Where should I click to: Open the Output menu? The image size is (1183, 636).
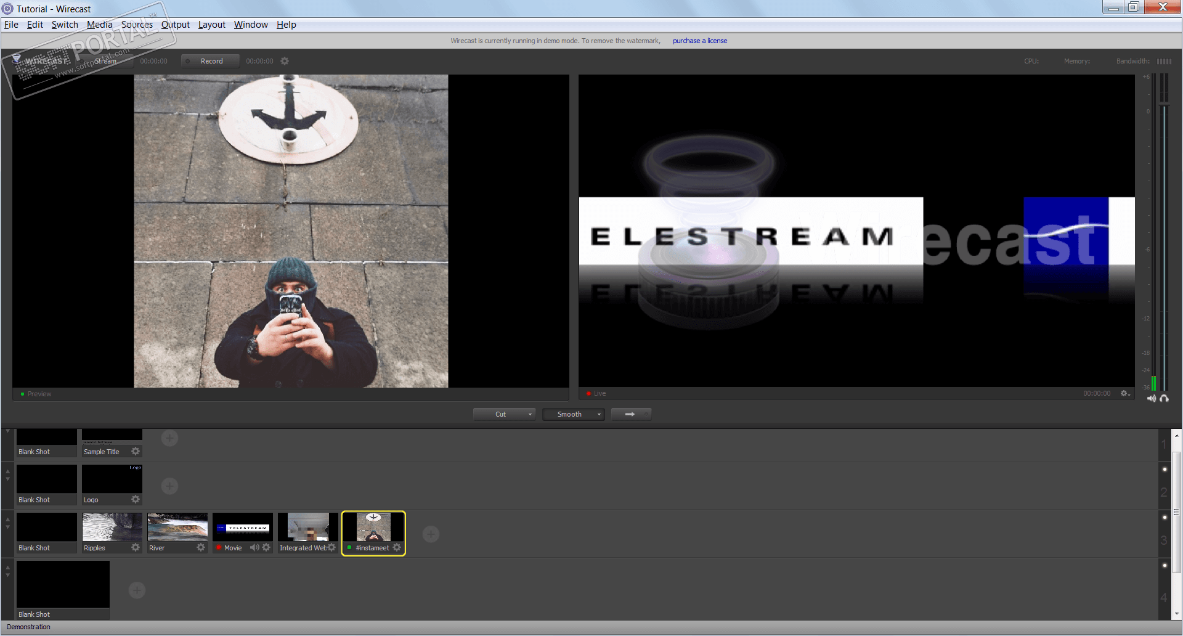coord(176,25)
